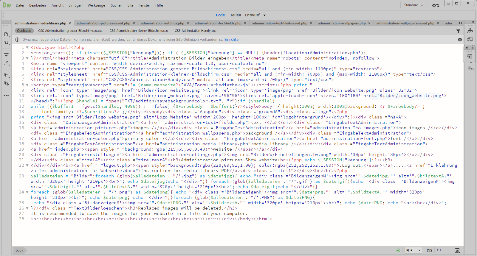Collapse code fold triangle at line 8

27,85
